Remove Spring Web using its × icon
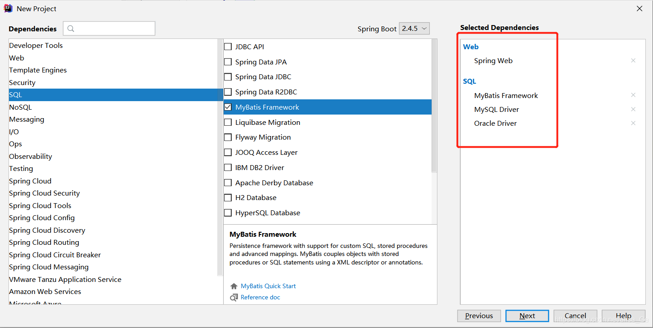The width and height of the screenshot is (653, 328). pos(633,60)
